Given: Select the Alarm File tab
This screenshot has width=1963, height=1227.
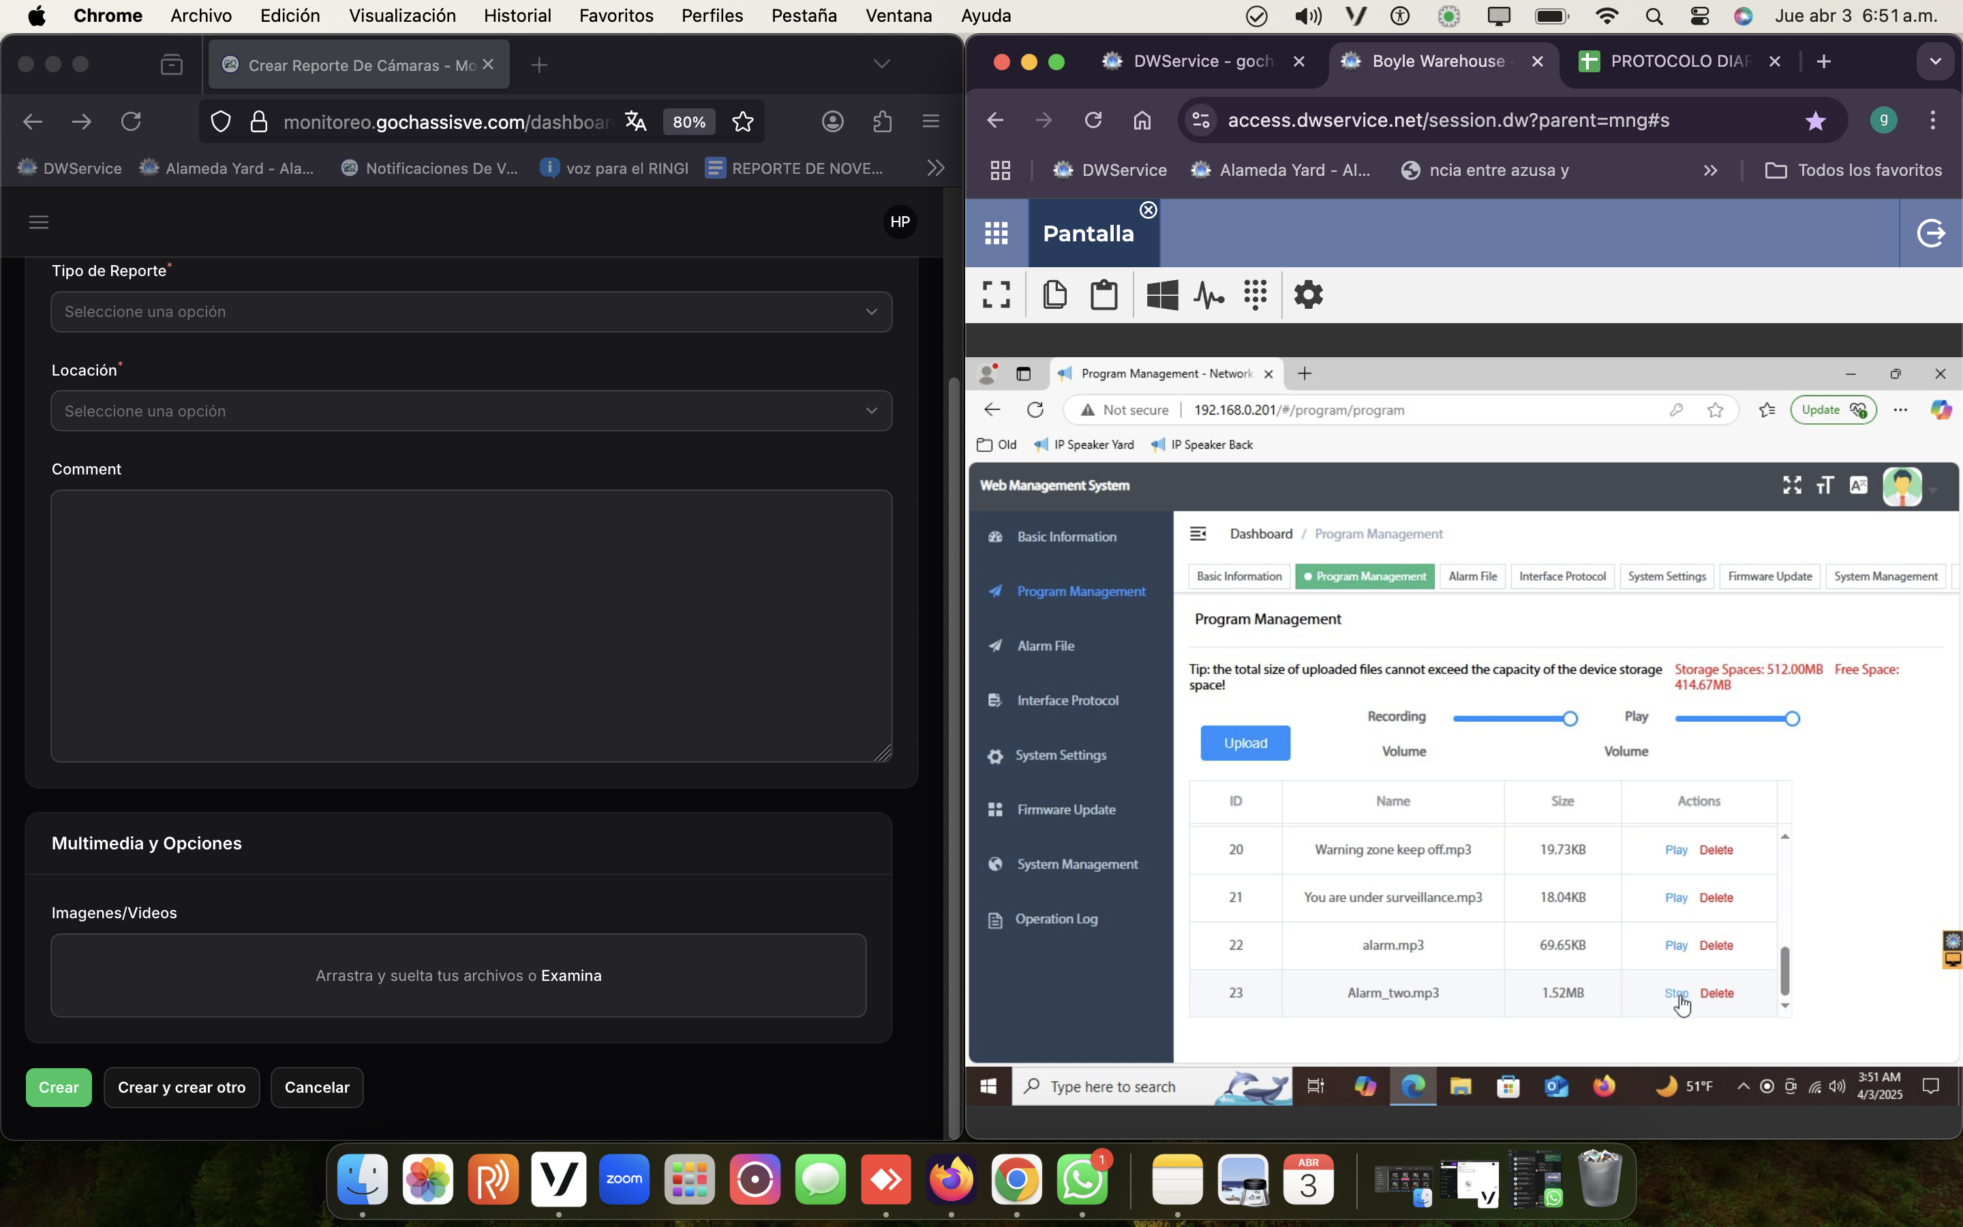Looking at the screenshot, I should click(x=1472, y=576).
